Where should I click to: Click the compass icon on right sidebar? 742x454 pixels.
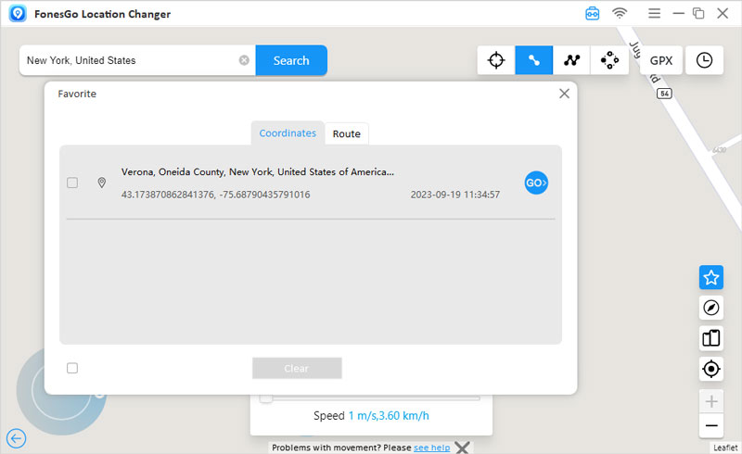tap(711, 308)
